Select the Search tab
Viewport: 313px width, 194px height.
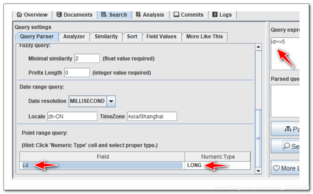(x=114, y=15)
